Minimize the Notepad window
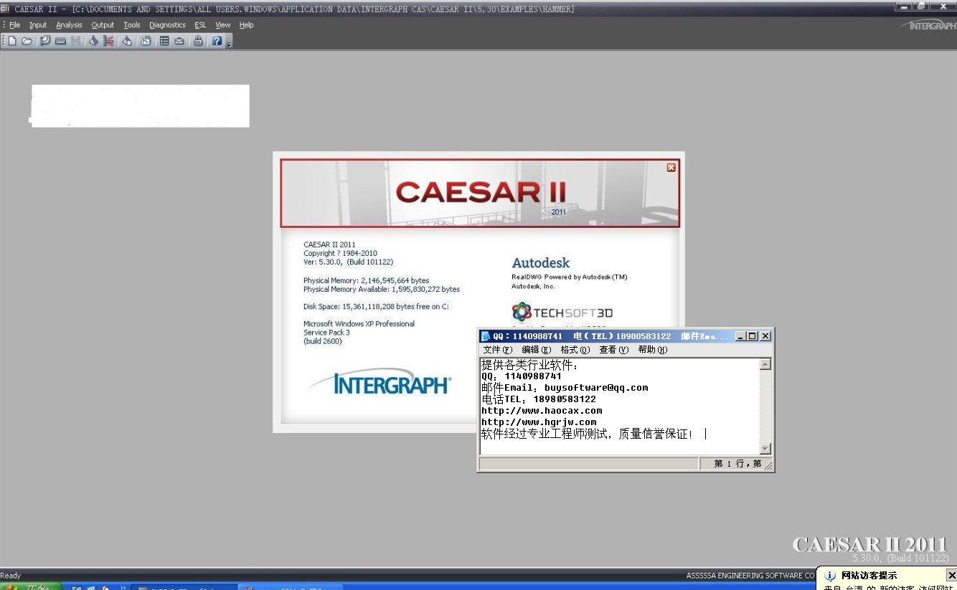957x590 pixels. coord(741,336)
